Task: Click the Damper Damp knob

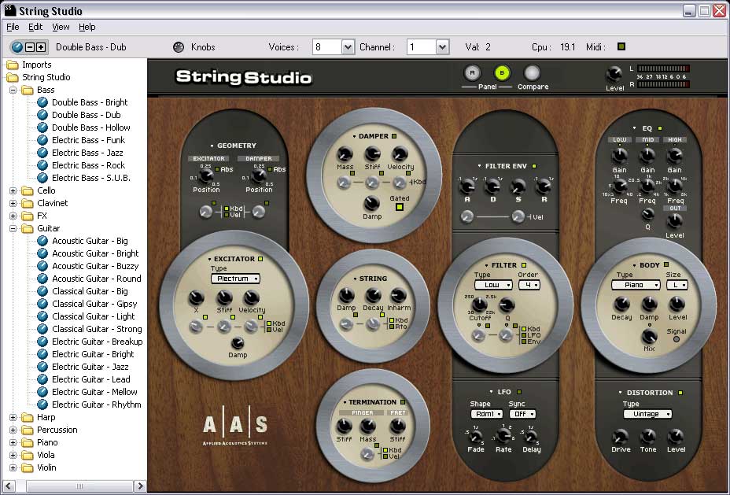Action: pos(371,203)
